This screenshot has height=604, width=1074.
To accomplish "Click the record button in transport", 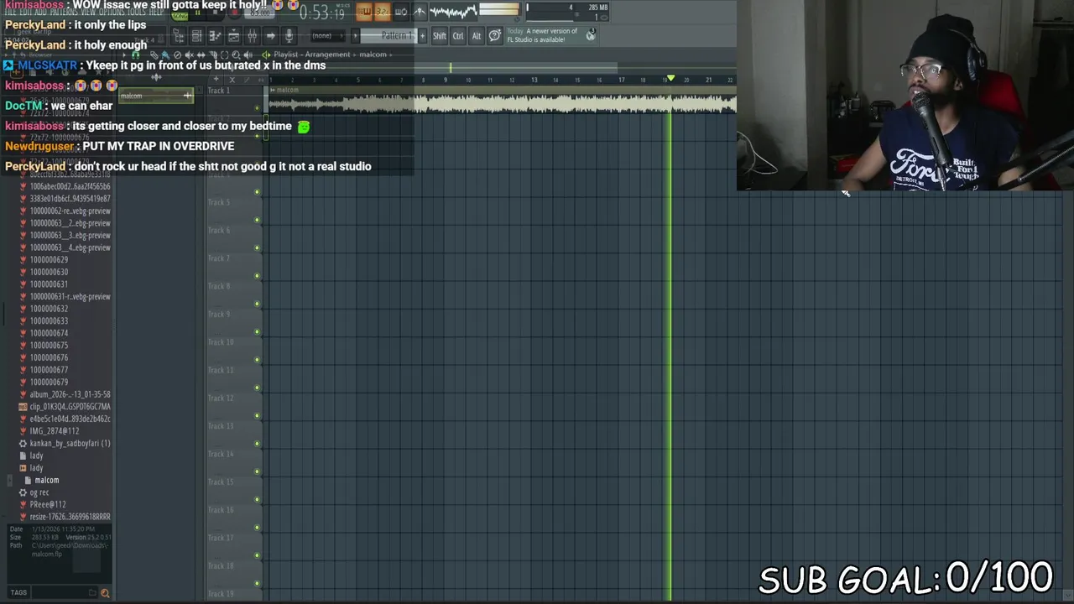I will [x=234, y=13].
